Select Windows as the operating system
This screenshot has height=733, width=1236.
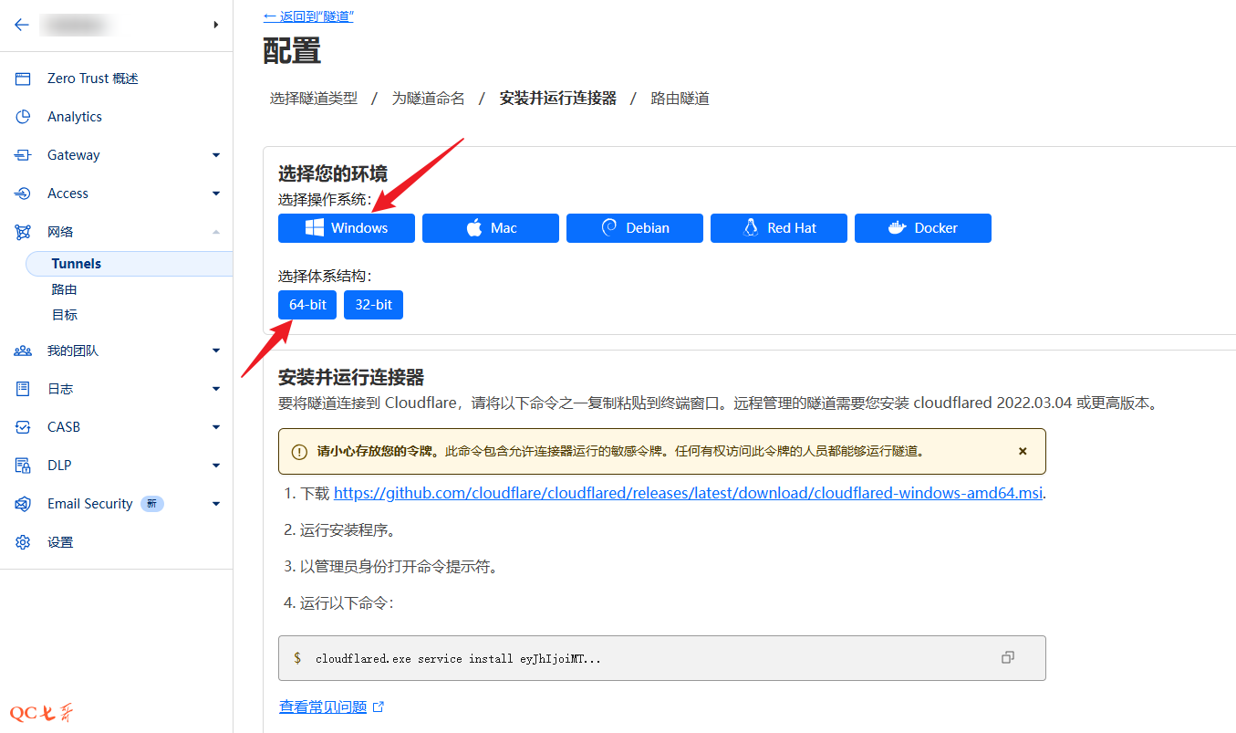tap(347, 228)
